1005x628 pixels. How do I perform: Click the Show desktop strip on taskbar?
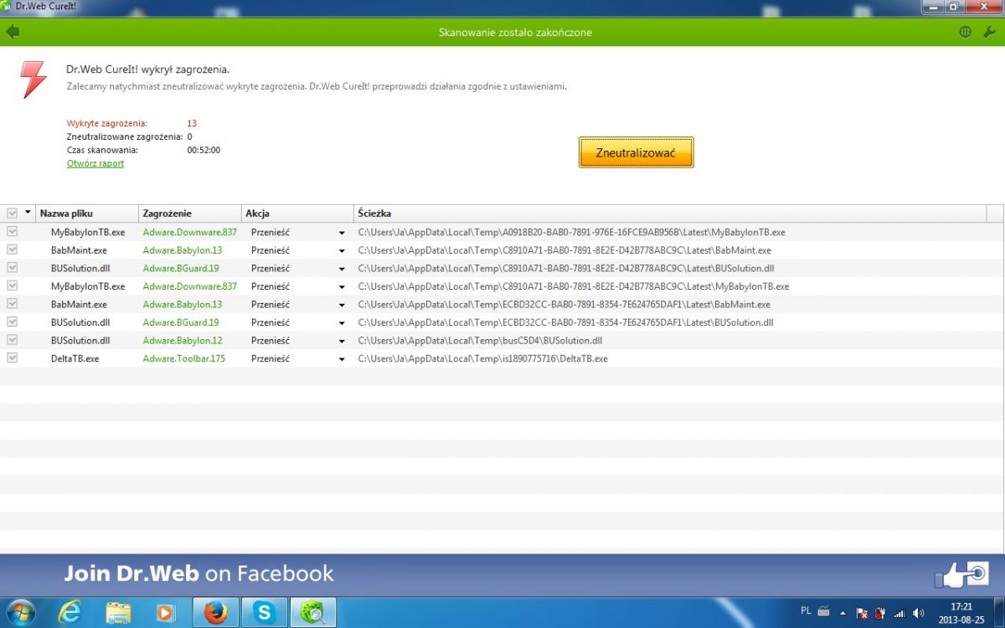[x=999, y=612]
